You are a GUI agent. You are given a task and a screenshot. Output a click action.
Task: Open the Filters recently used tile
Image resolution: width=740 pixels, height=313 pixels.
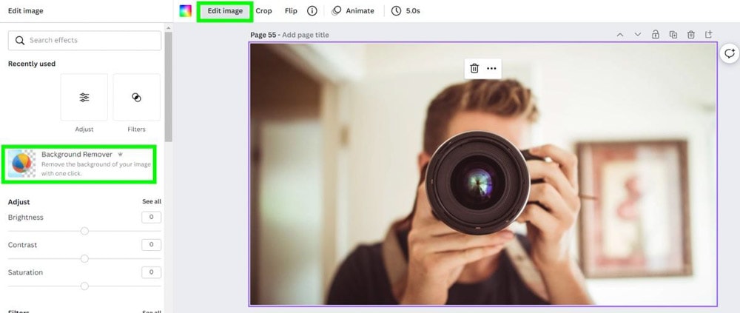pos(136,97)
